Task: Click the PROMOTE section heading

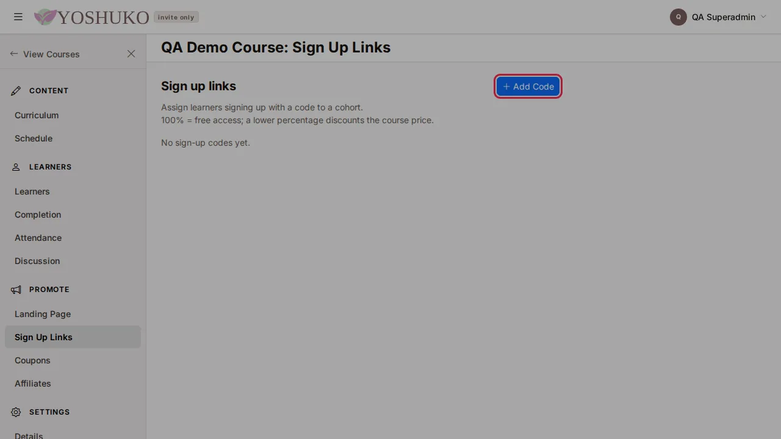Action: [49, 290]
